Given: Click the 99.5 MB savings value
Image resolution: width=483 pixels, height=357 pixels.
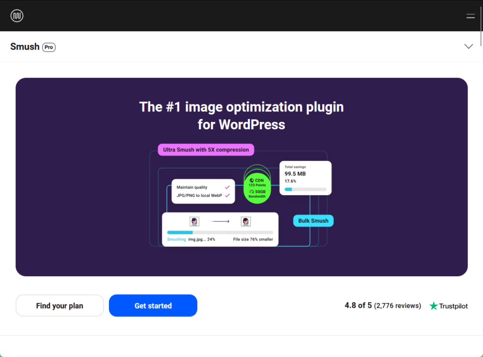Looking at the screenshot, I should tap(295, 174).
